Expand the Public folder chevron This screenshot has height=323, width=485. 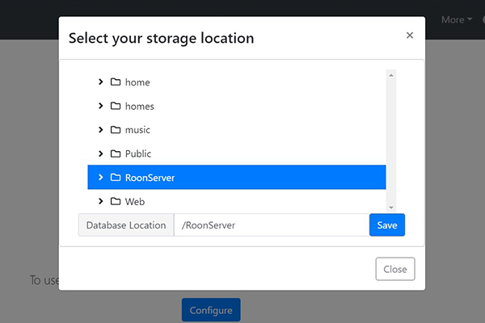(x=100, y=153)
